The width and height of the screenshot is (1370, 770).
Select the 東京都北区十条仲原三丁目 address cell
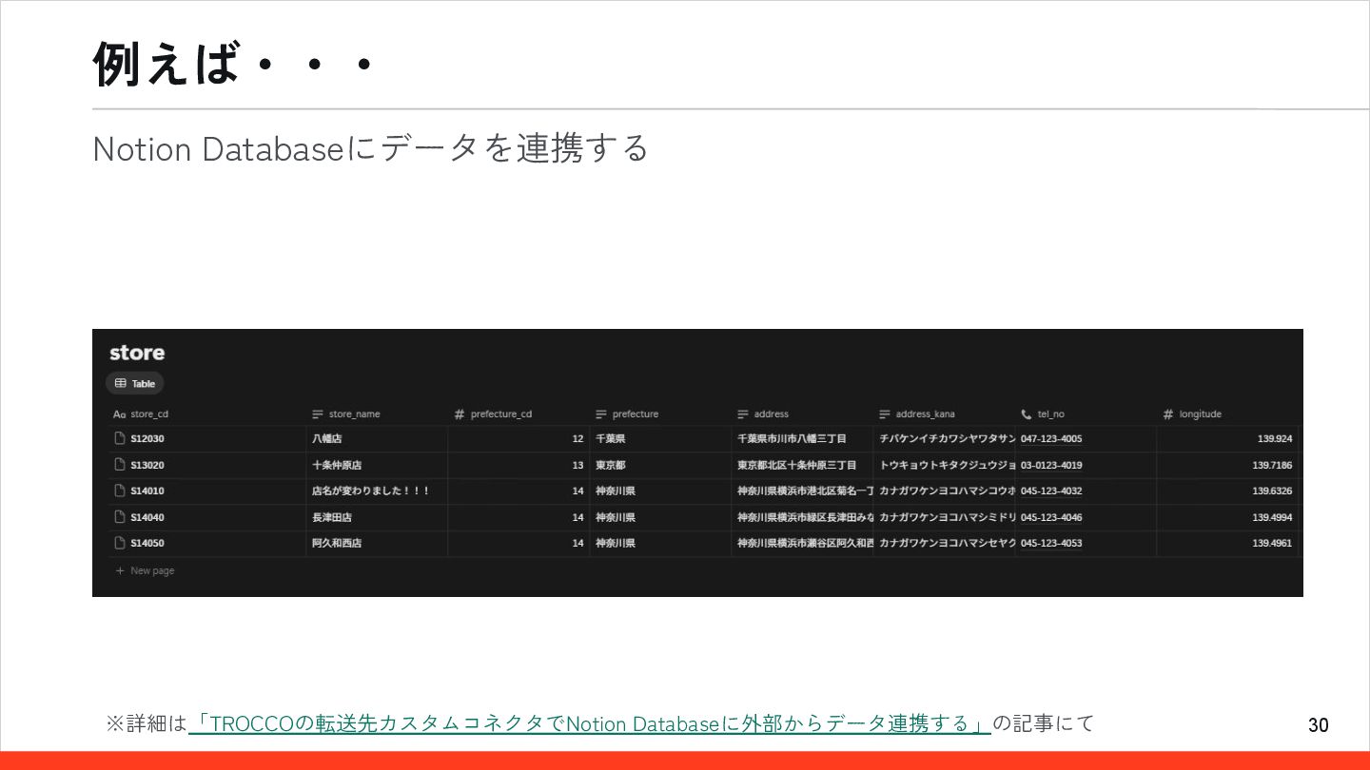tap(802, 465)
